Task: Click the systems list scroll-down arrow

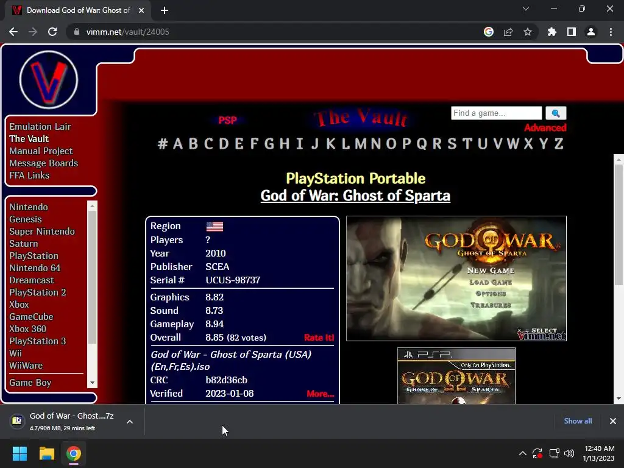Action: 93,383
